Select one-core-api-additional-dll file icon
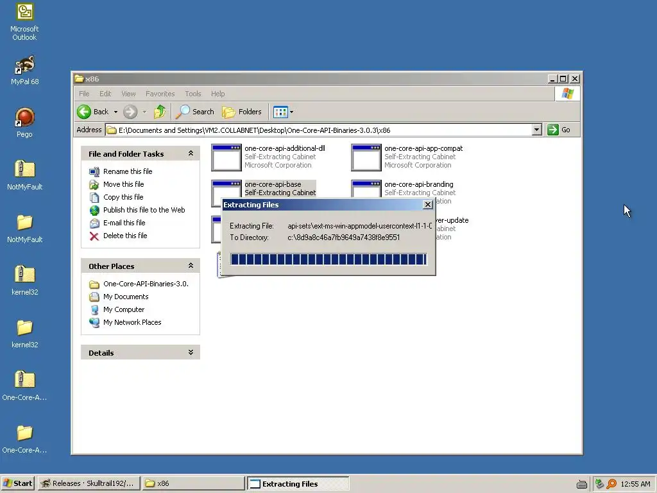Viewport: 657px width, 493px height. pos(226,157)
